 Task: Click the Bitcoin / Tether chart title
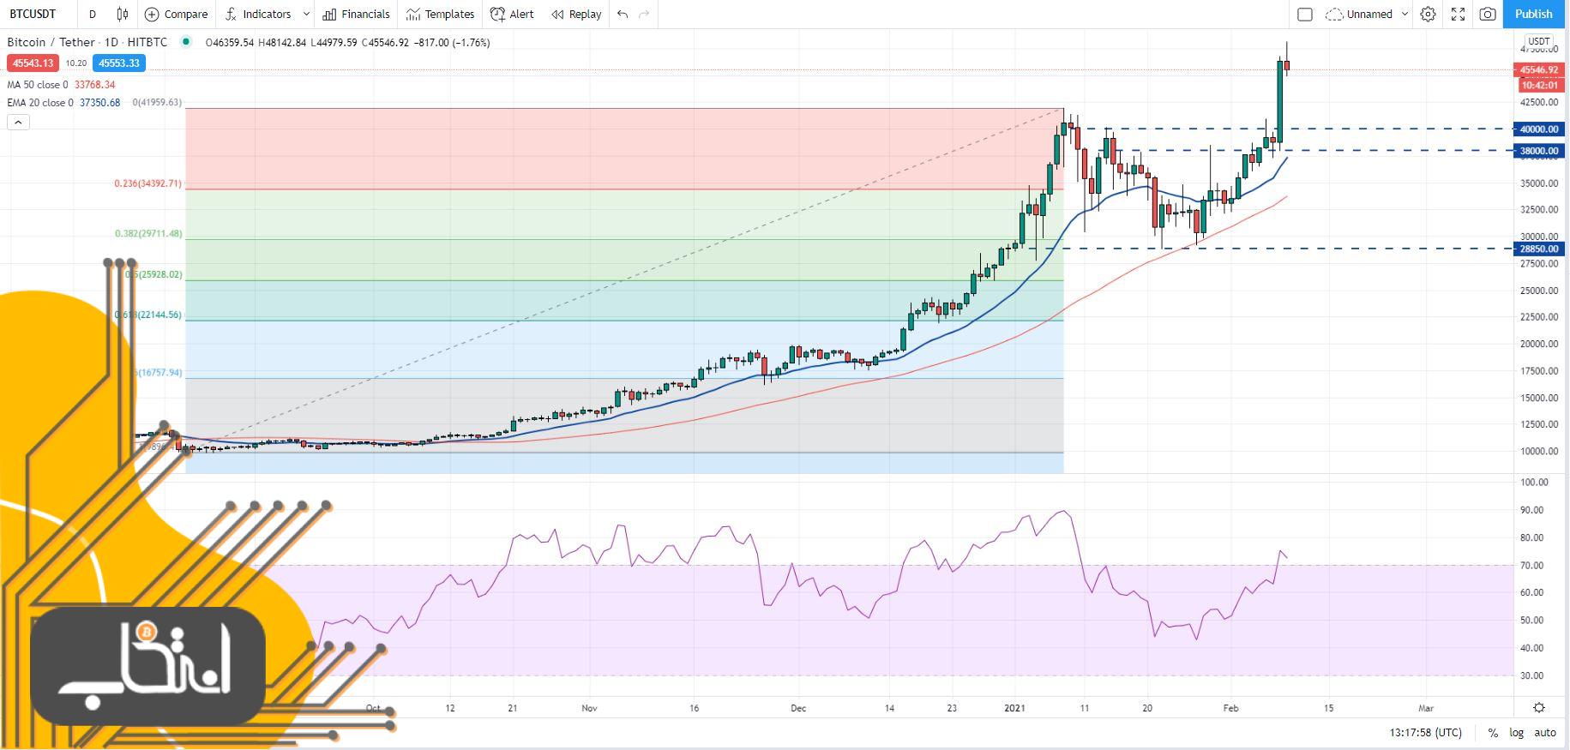pyautogui.click(x=51, y=42)
